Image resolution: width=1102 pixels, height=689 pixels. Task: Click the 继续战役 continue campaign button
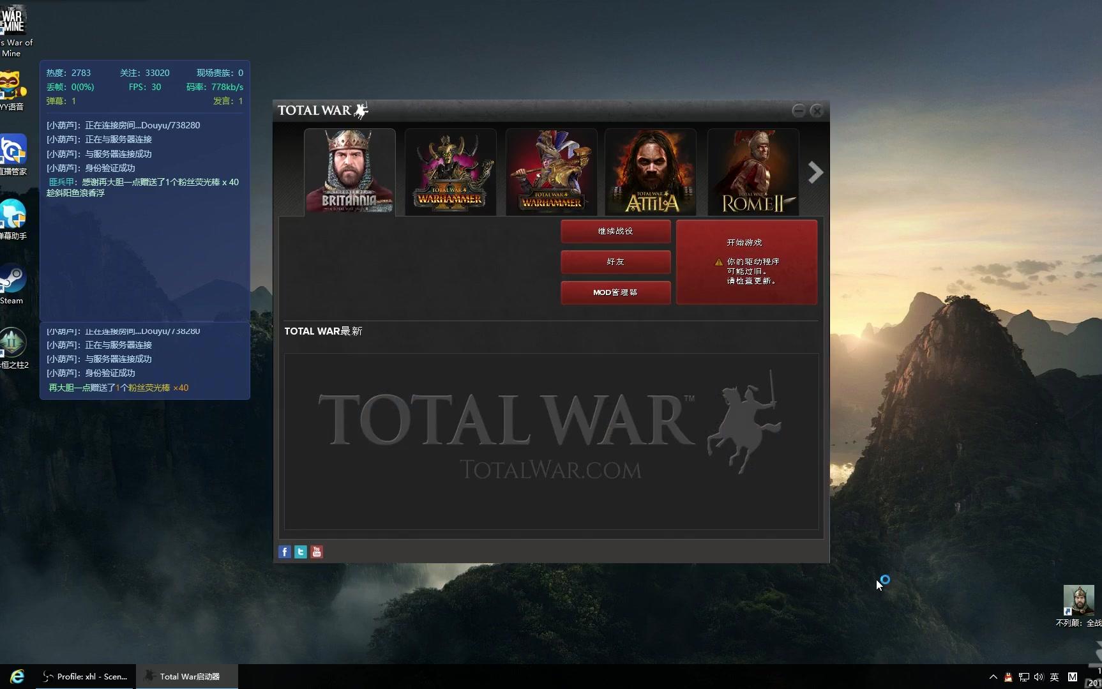click(x=615, y=231)
